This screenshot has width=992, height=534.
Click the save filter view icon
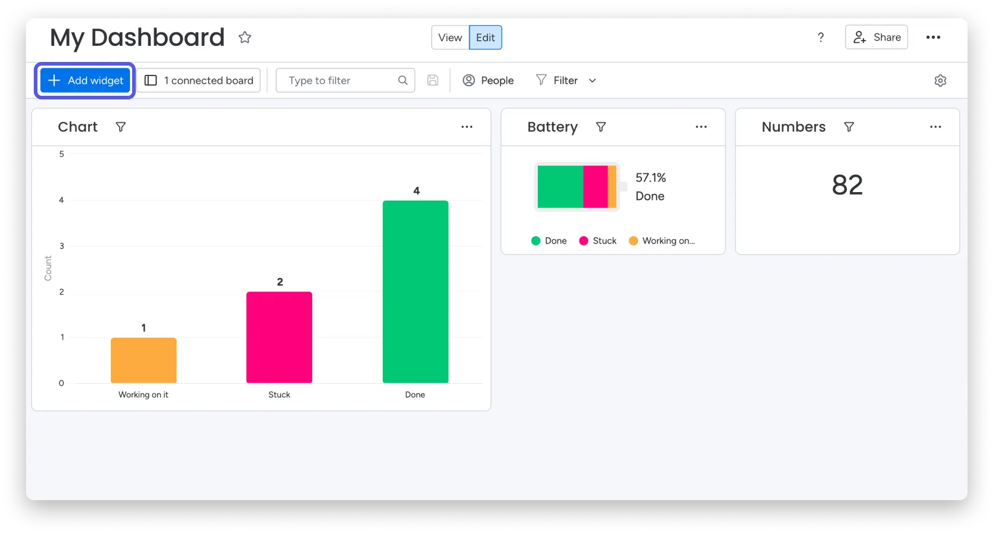pos(433,80)
